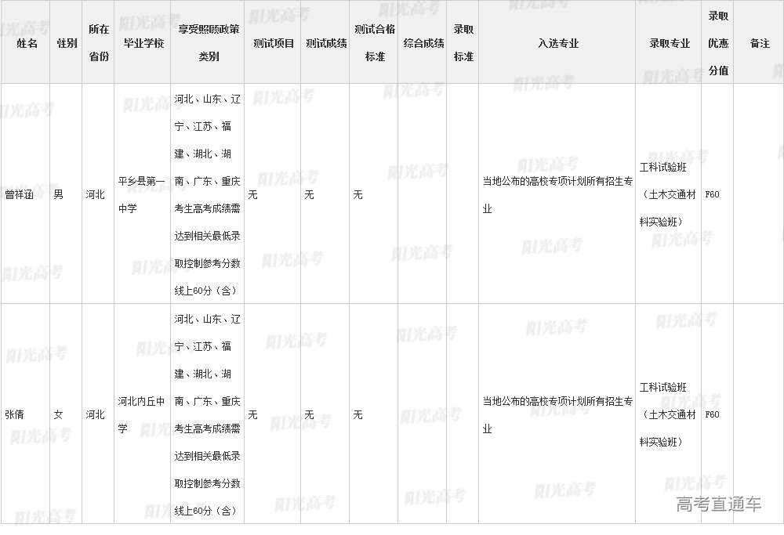Click the 备注 column header
This screenshot has height=535, width=784.
(x=759, y=44)
